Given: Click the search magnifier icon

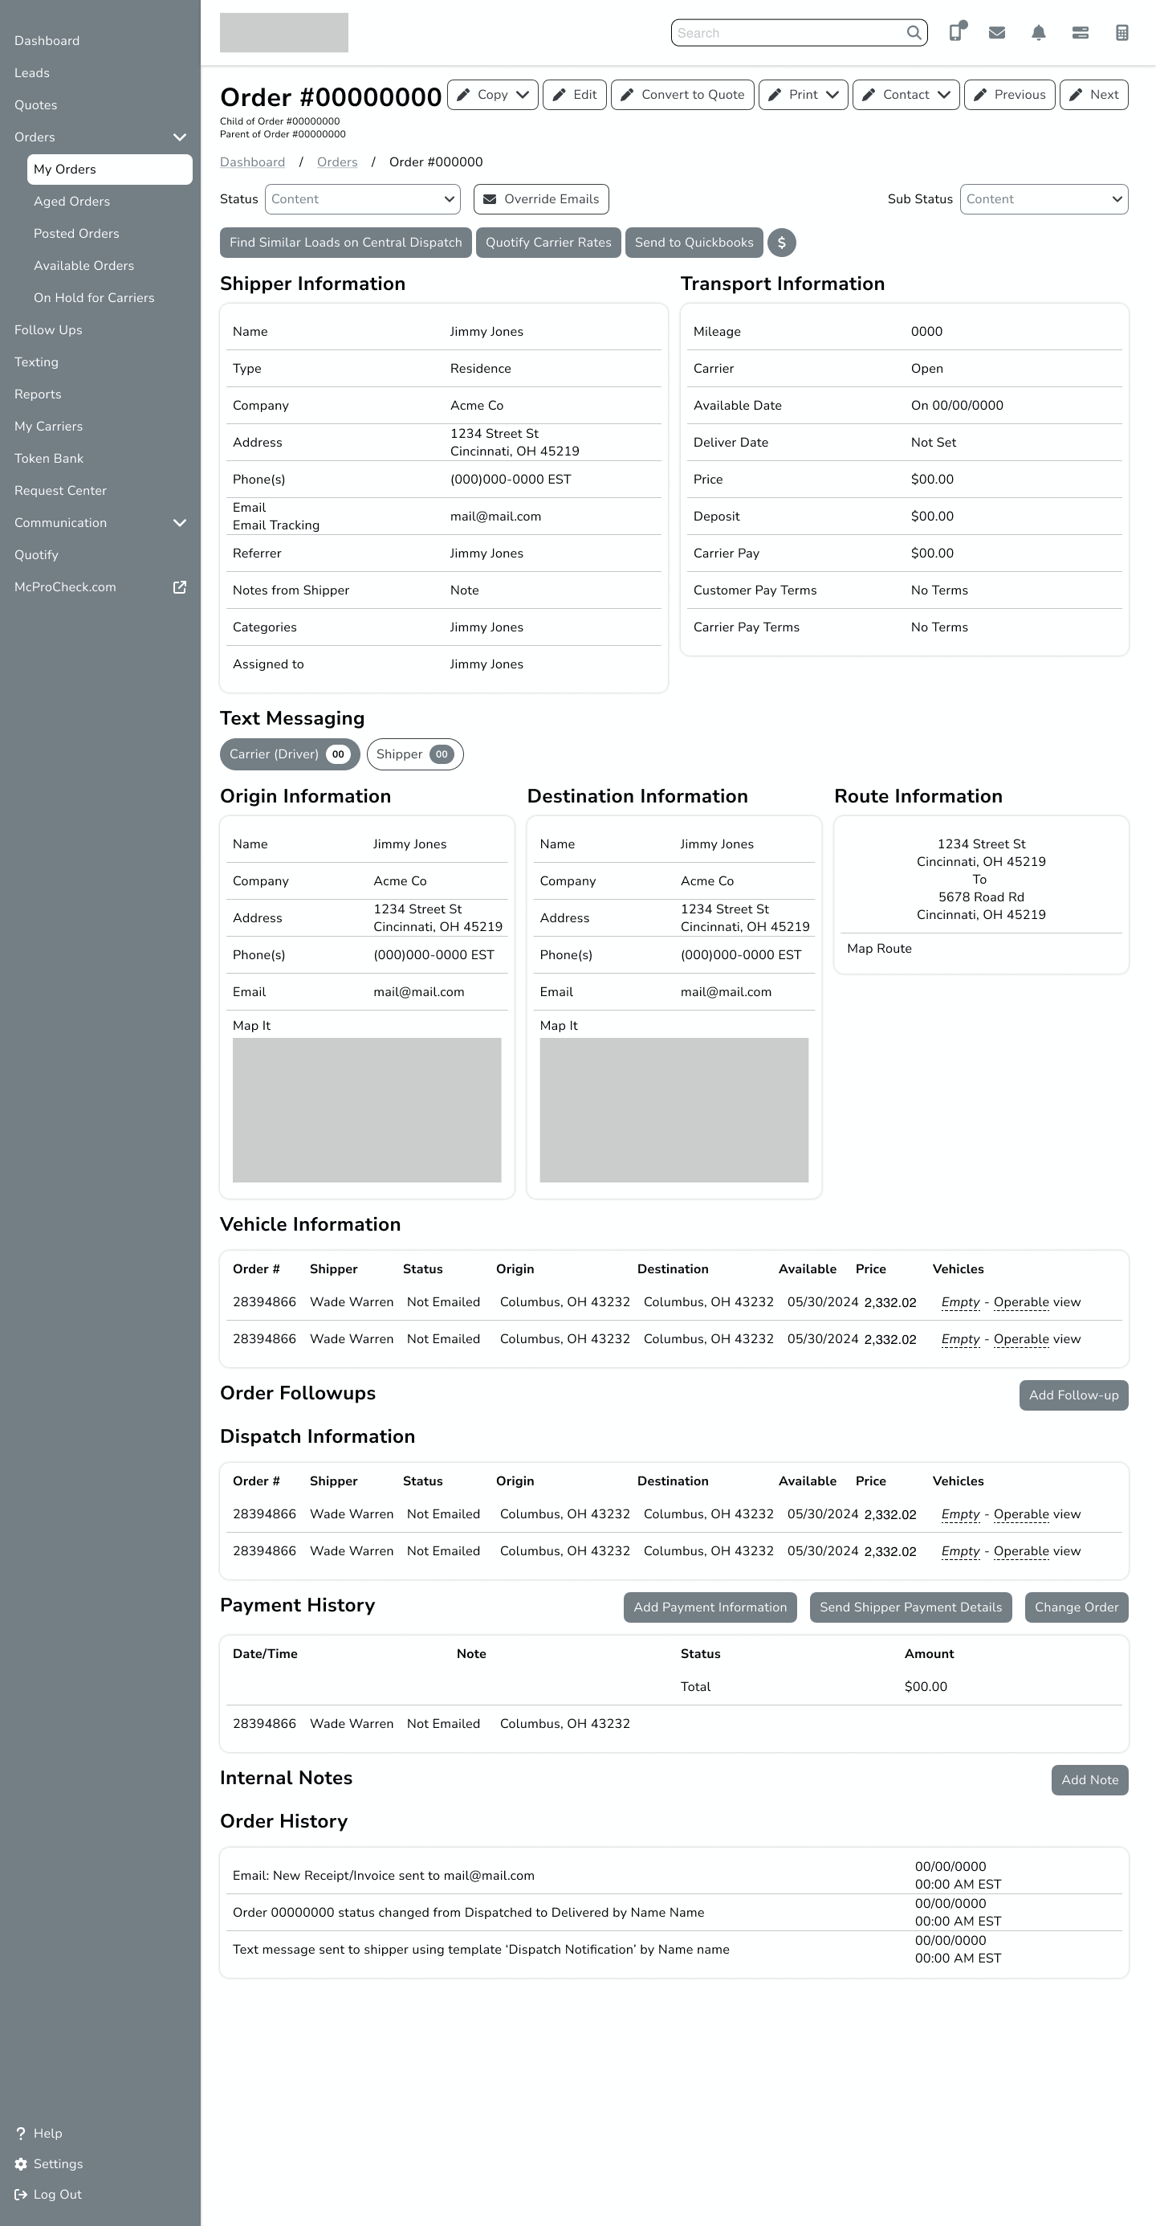Looking at the screenshot, I should 914,33.
